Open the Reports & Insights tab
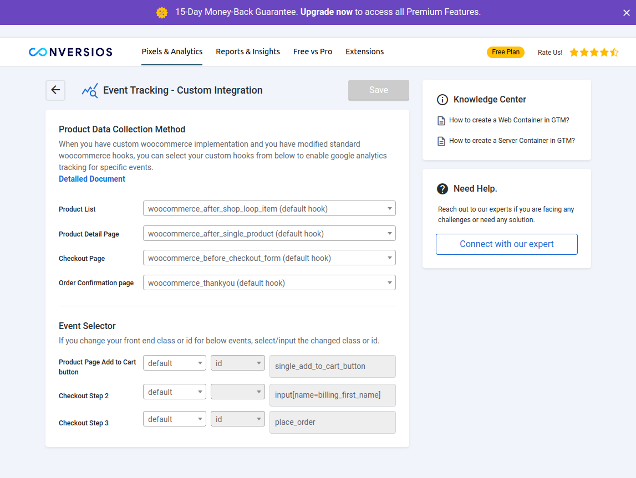Image resolution: width=636 pixels, height=478 pixels. [248, 52]
